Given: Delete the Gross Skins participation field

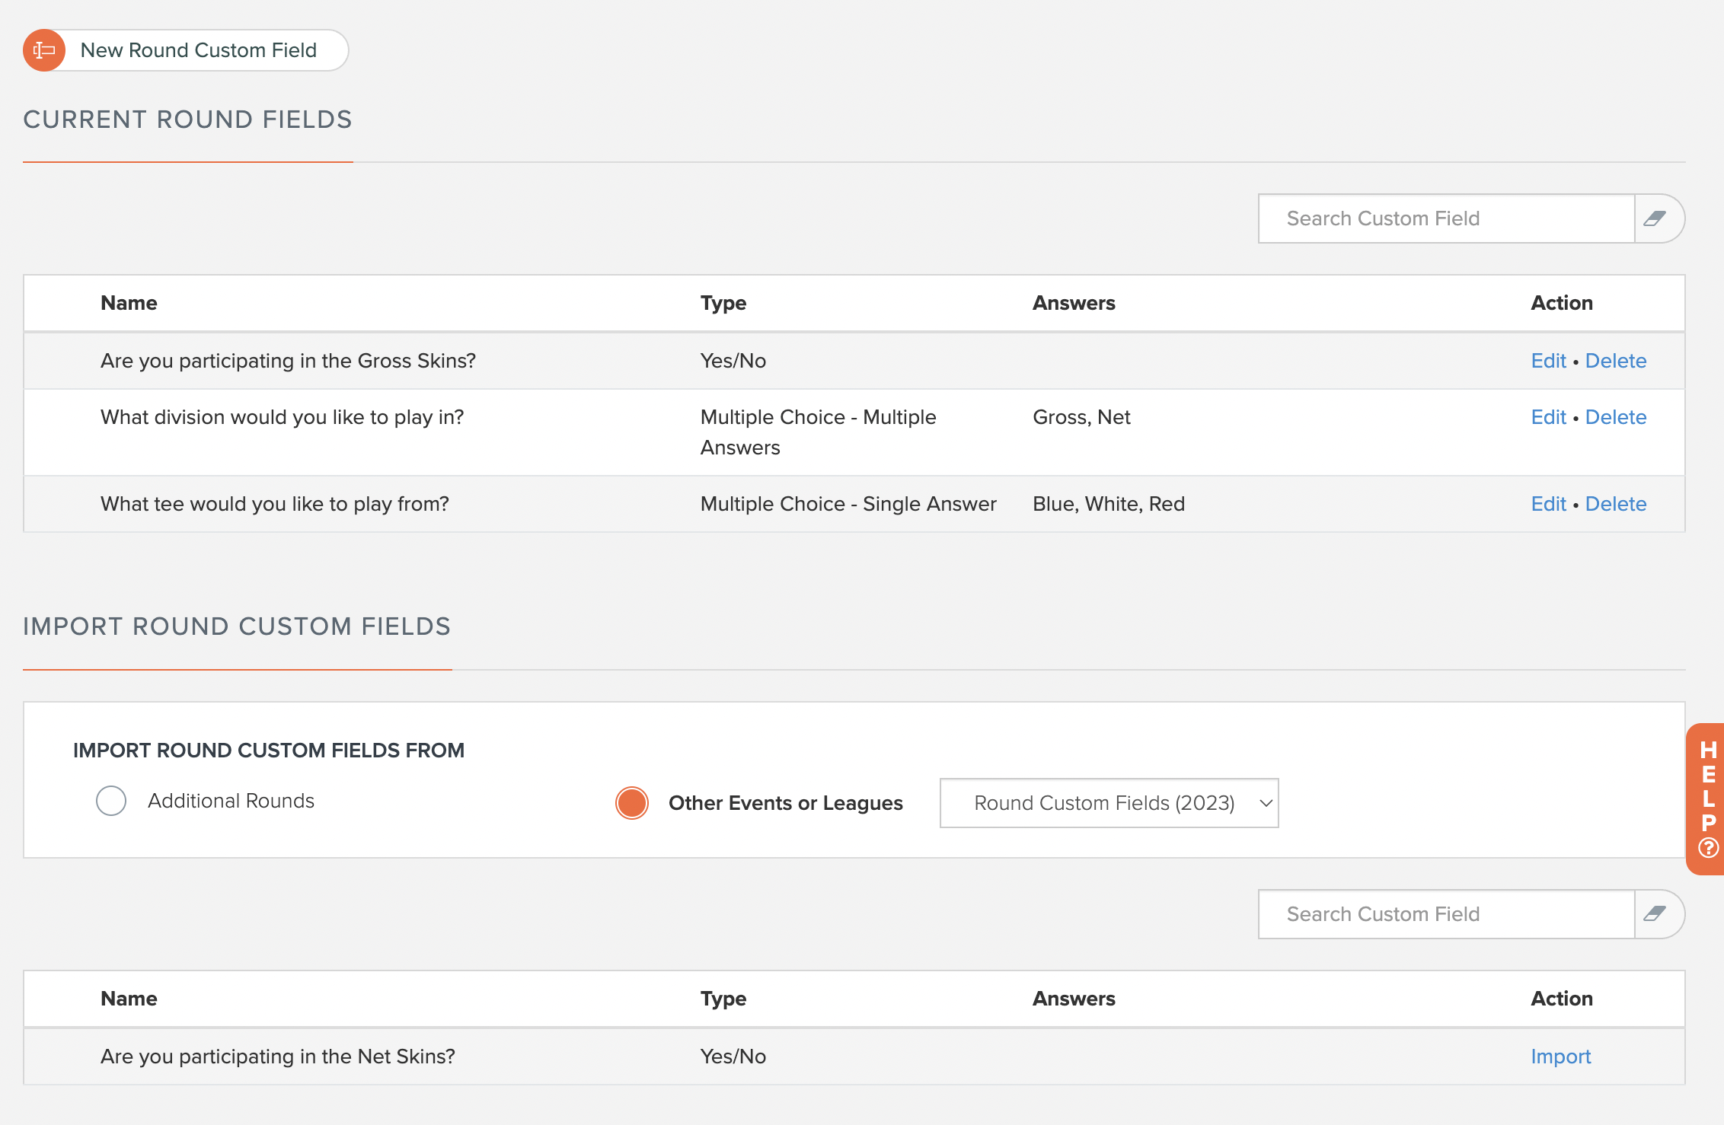Looking at the screenshot, I should coord(1616,361).
